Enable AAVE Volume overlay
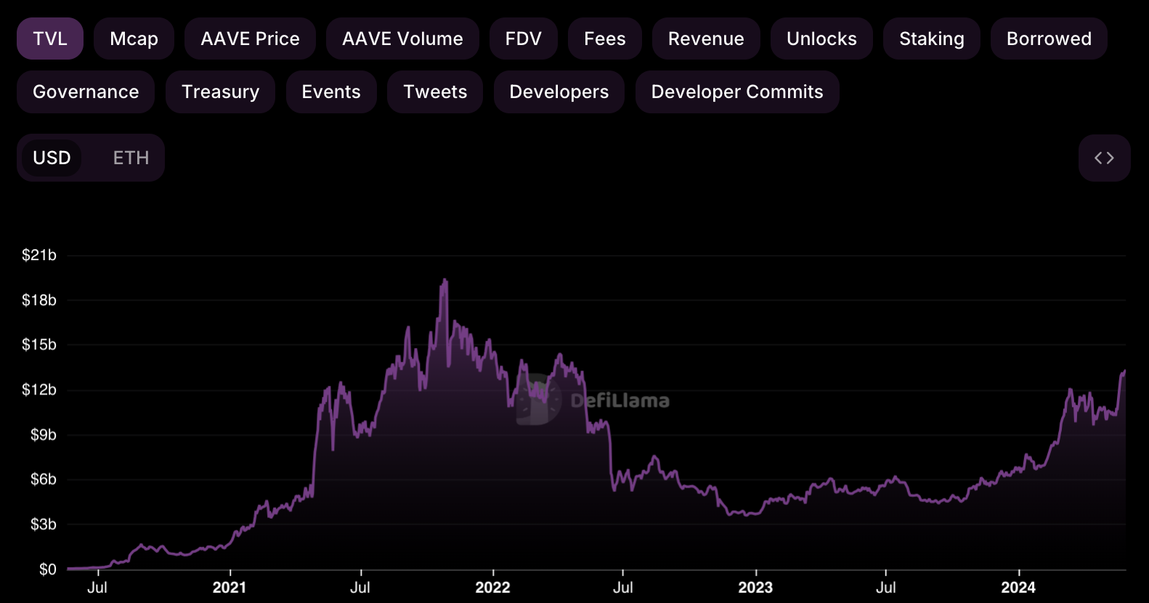 coord(402,39)
